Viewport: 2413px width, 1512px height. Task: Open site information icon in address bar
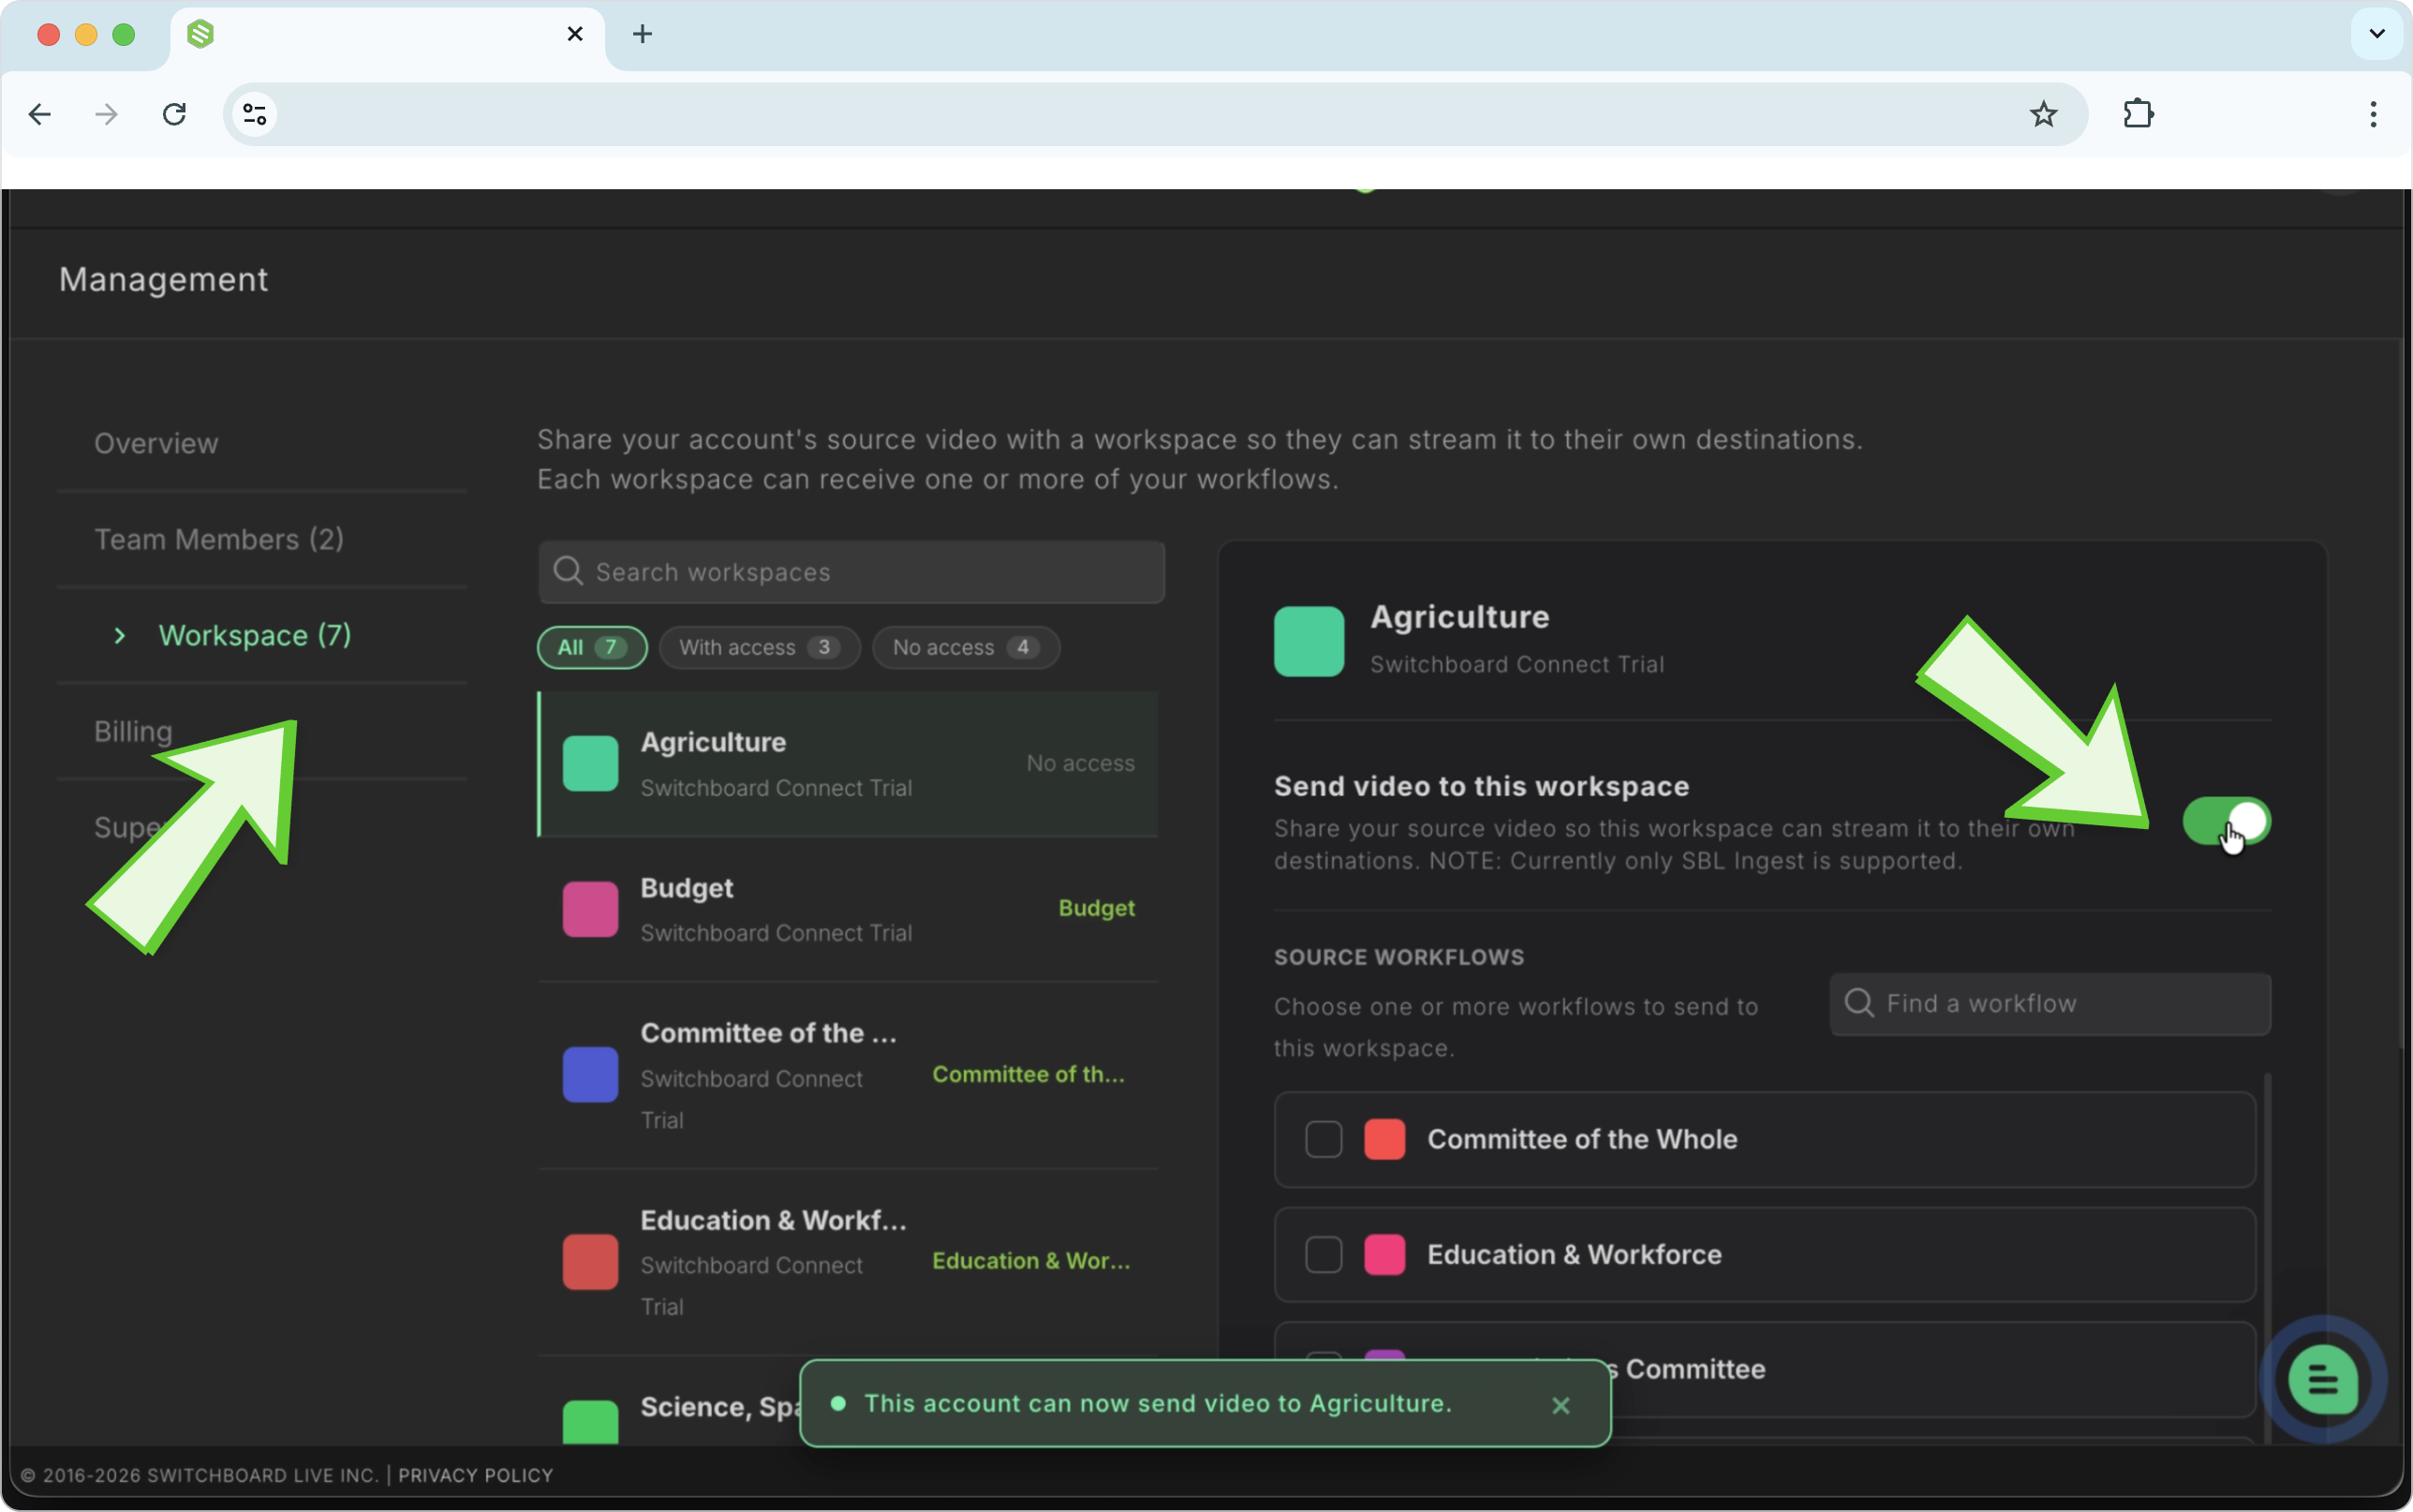[x=255, y=114]
